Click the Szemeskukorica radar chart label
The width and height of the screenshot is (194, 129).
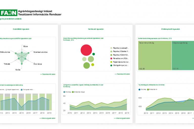(40, 52)
